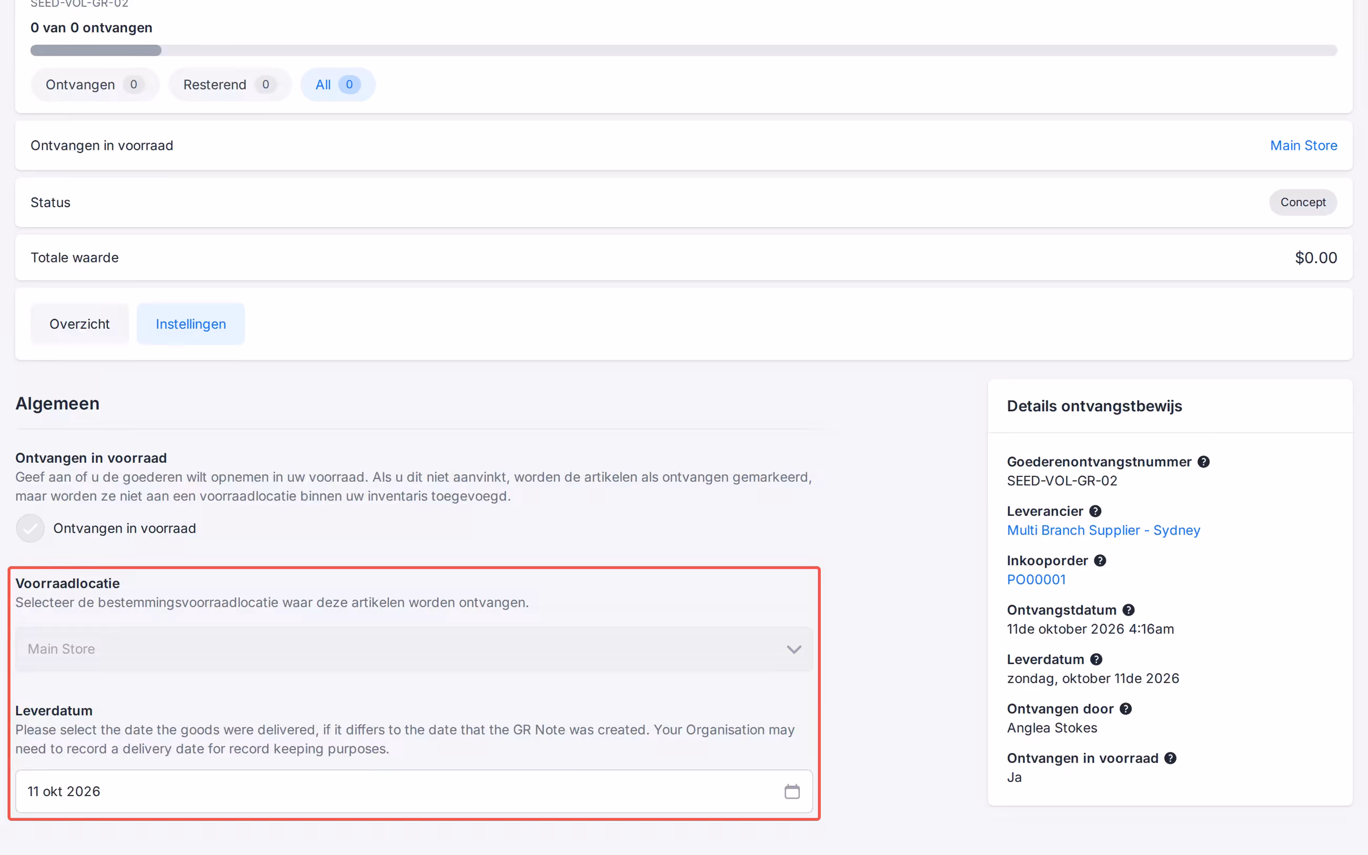Filter by Ontvangen items
Image resolution: width=1368 pixels, height=855 pixels.
click(x=95, y=84)
